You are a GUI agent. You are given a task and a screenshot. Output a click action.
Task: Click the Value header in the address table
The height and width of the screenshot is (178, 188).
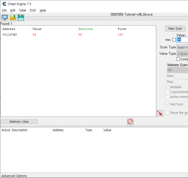coord(107,130)
